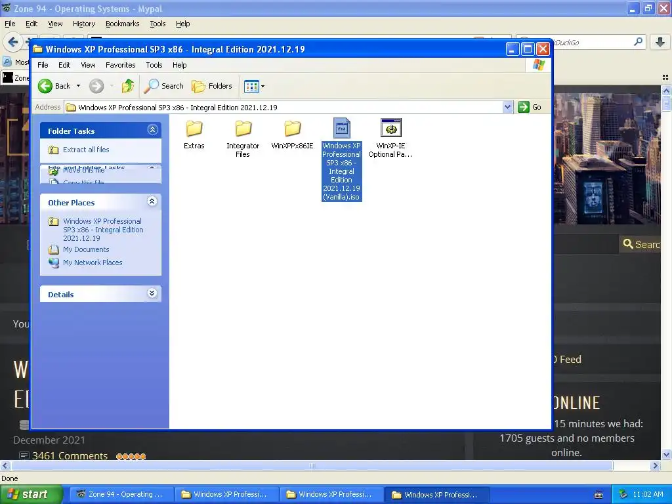Open Mypal Bookmarks menu
The height and width of the screenshot is (504, 672).
123,24
